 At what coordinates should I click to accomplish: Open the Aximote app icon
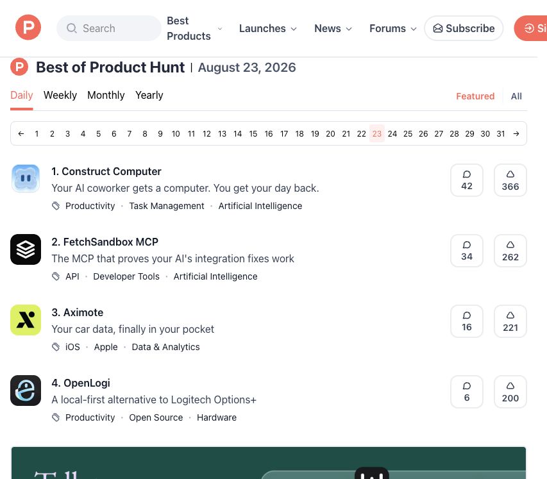(x=26, y=320)
